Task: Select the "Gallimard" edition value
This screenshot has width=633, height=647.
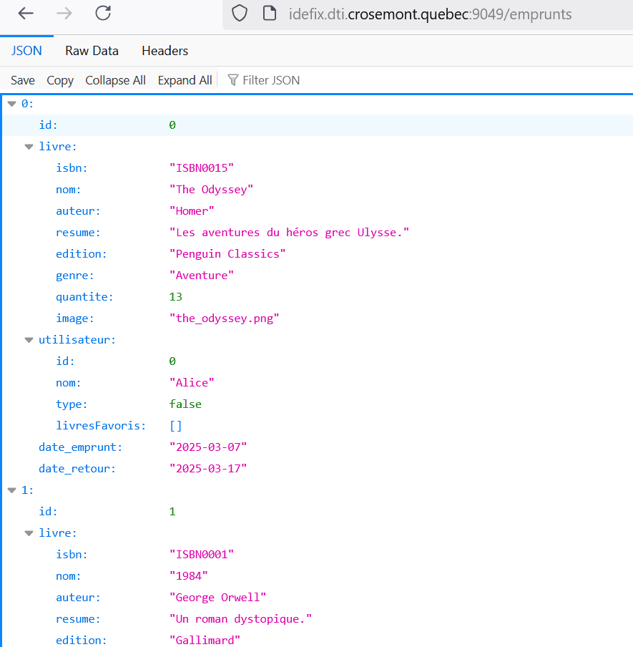Action: coord(205,640)
